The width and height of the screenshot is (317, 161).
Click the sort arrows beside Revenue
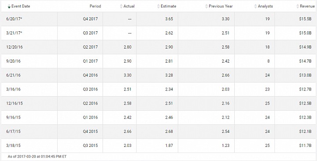click(298, 6)
